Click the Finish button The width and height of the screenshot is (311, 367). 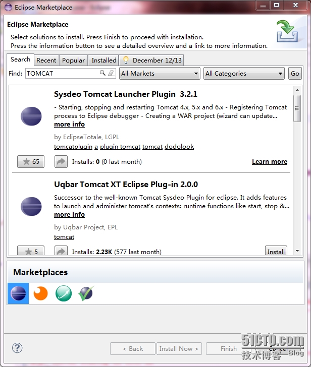(229, 349)
